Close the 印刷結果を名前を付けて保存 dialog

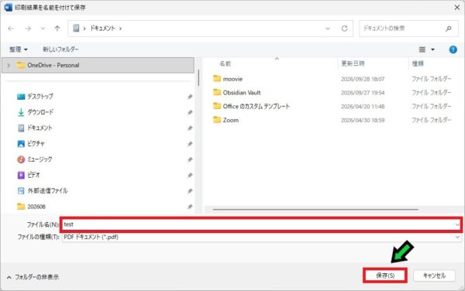[x=457, y=8]
